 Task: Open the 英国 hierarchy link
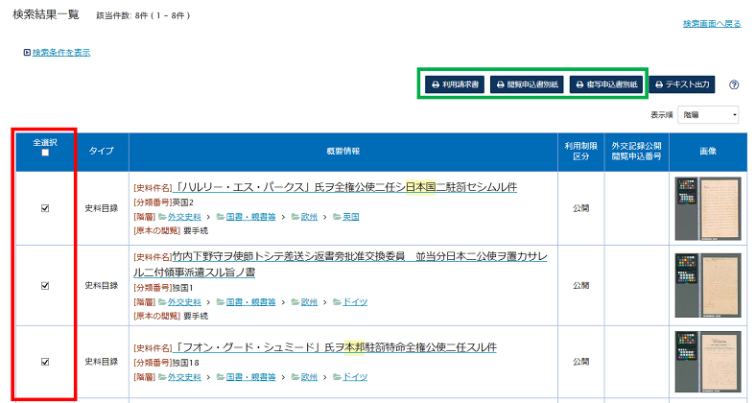pos(351,217)
